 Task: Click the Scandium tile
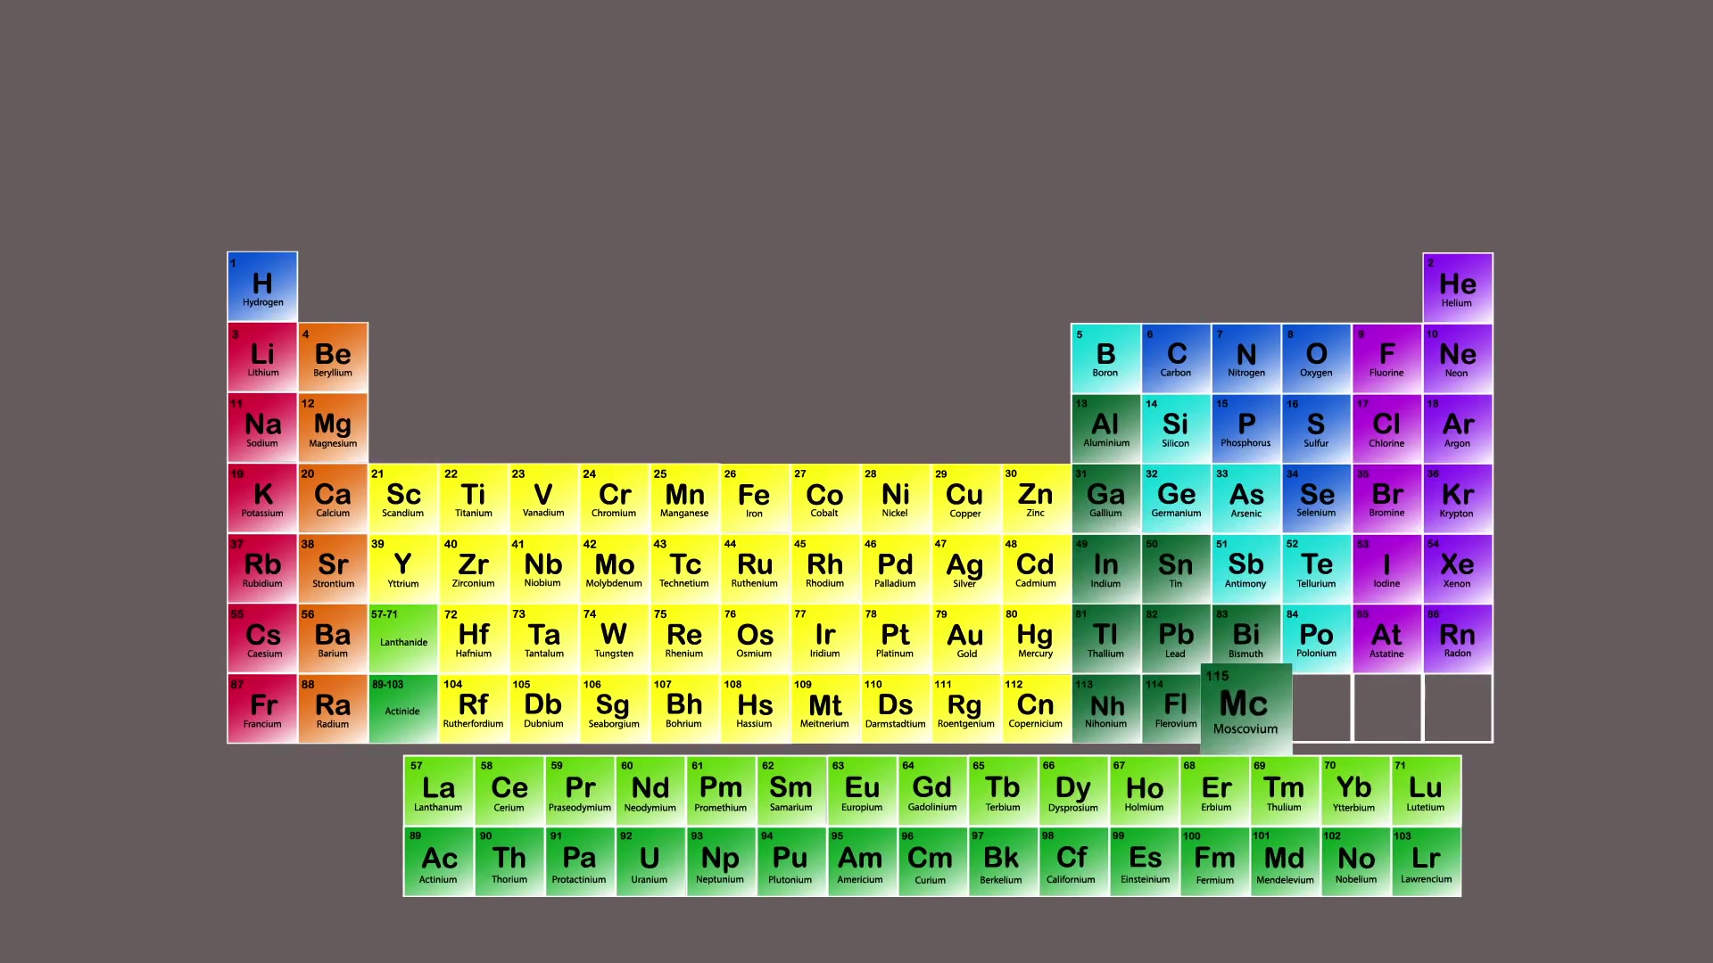[403, 498]
